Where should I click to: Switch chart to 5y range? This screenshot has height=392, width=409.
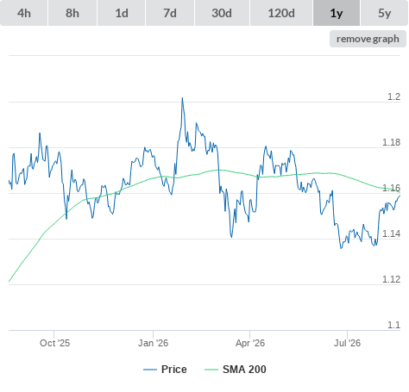pos(385,13)
